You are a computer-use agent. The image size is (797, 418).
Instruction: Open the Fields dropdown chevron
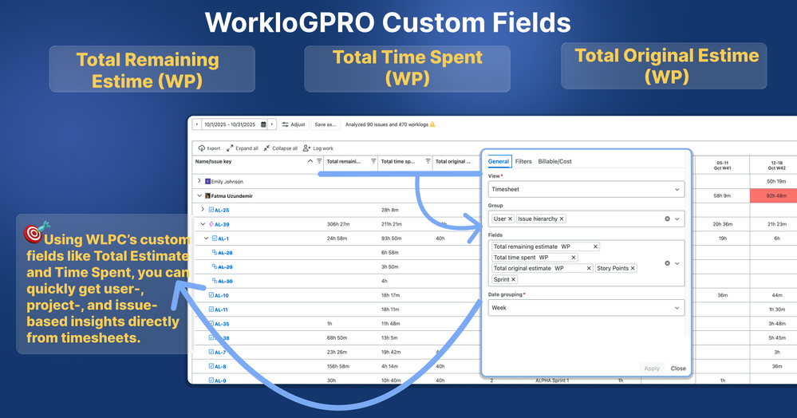[677, 263]
